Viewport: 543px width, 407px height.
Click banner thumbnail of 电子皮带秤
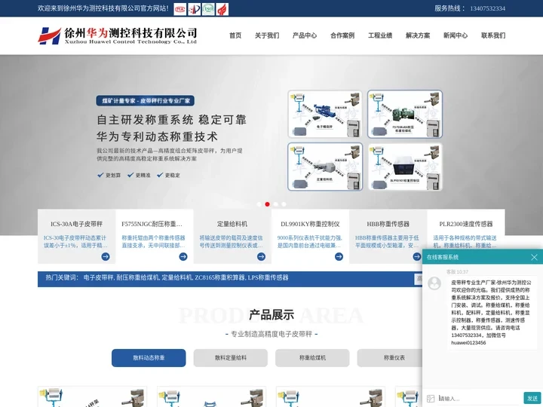pos(325,114)
